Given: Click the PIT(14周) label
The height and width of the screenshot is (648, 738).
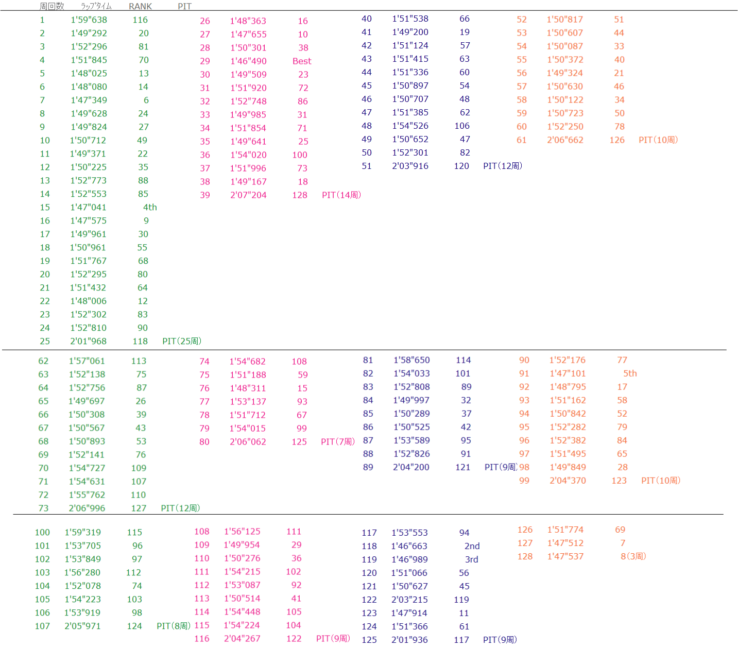Looking at the screenshot, I should 341,195.
